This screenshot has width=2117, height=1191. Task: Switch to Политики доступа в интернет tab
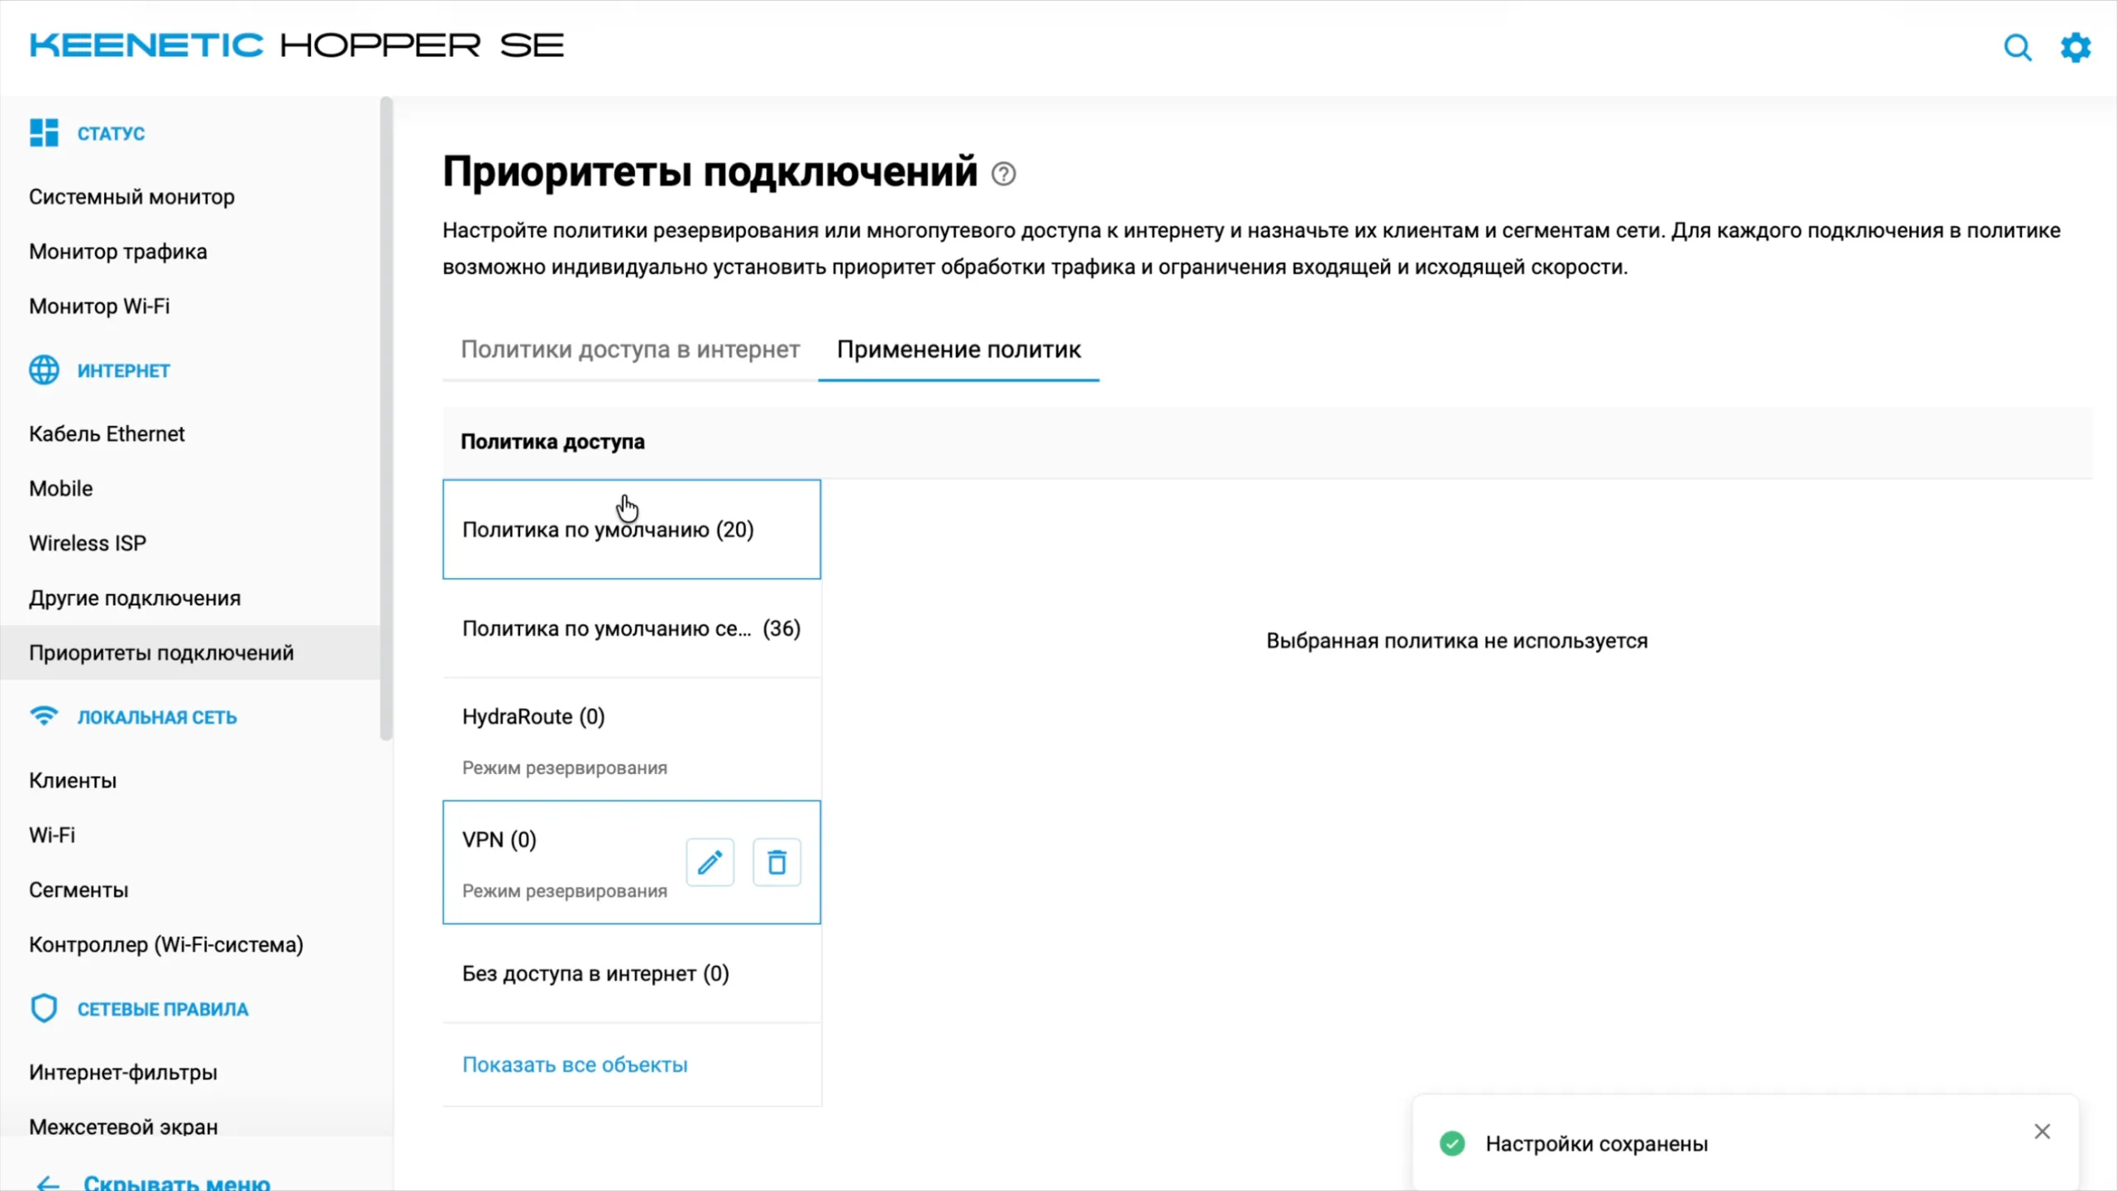click(x=630, y=350)
